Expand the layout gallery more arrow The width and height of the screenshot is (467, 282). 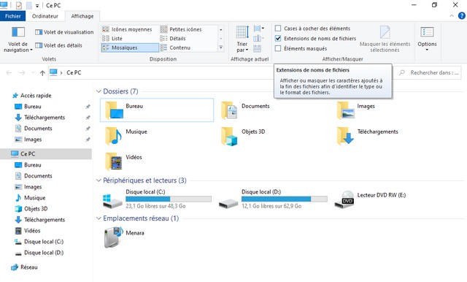[x=221, y=47]
